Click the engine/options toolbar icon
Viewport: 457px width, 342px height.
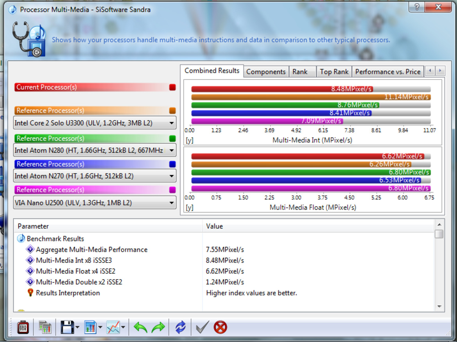[x=23, y=328]
